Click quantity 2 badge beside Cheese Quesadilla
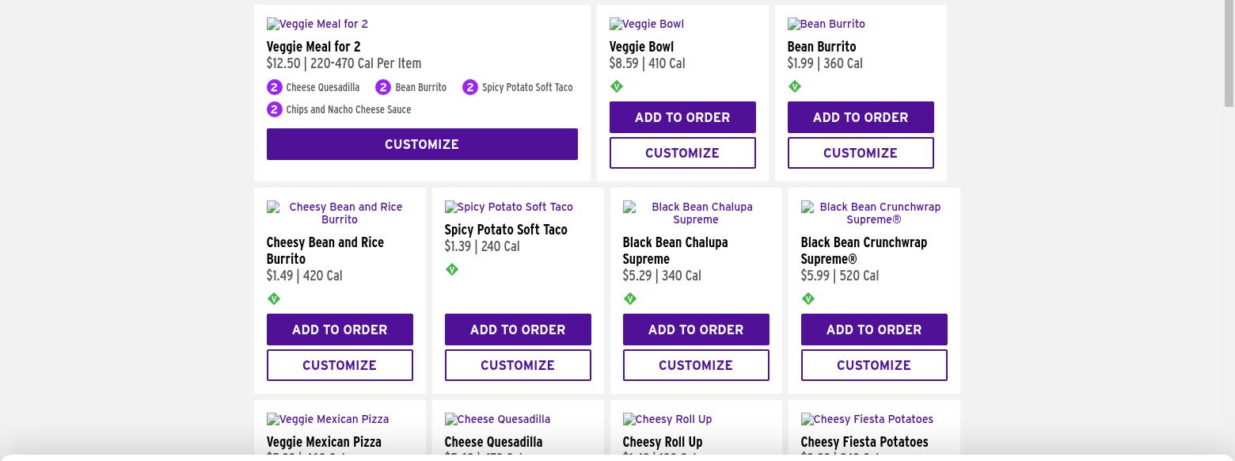The width and height of the screenshot is (1235, 461). pos(275,87)
